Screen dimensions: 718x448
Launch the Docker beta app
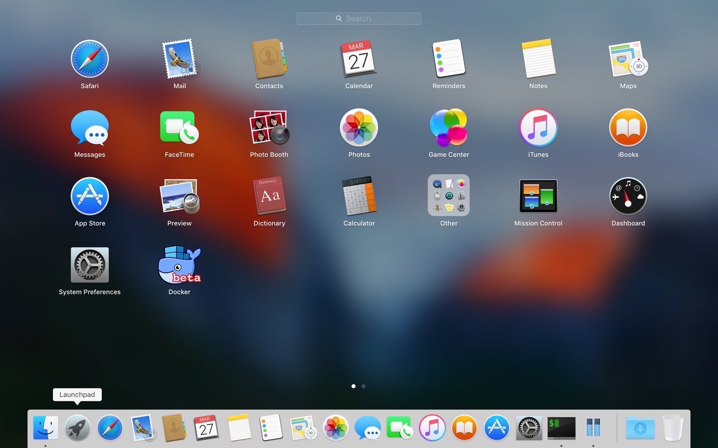point(179,265)
